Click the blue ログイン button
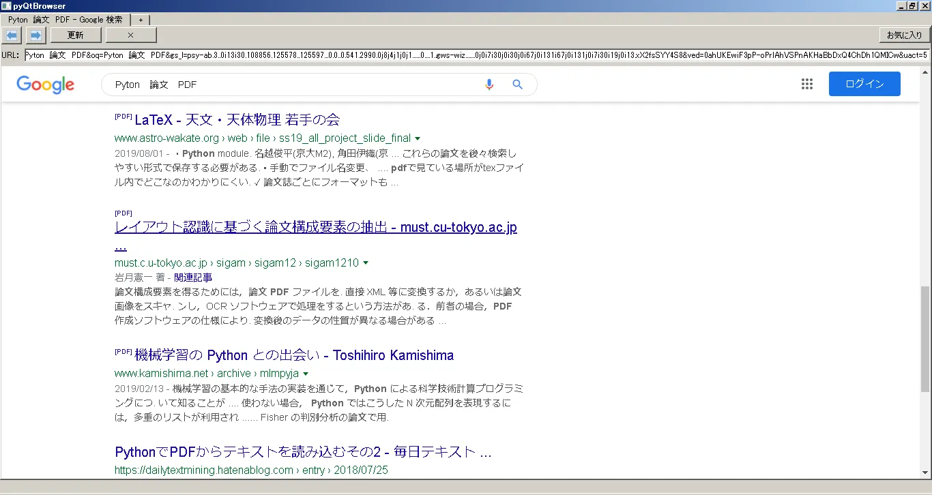Screen dimensions: 932x495 tap(864, 84)
